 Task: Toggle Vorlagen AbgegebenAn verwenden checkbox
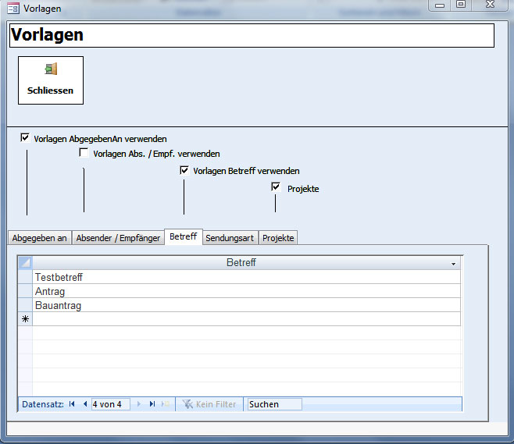click(x=25, y=137)
